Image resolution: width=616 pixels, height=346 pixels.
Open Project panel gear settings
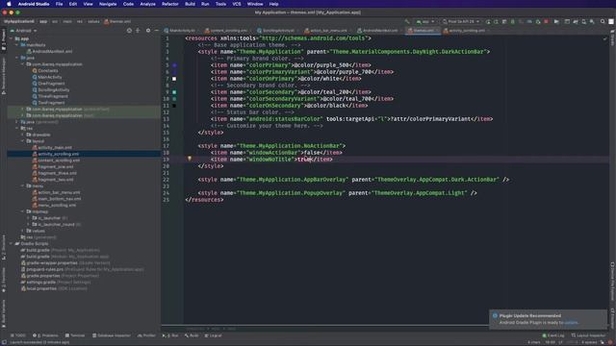(148, 30)
